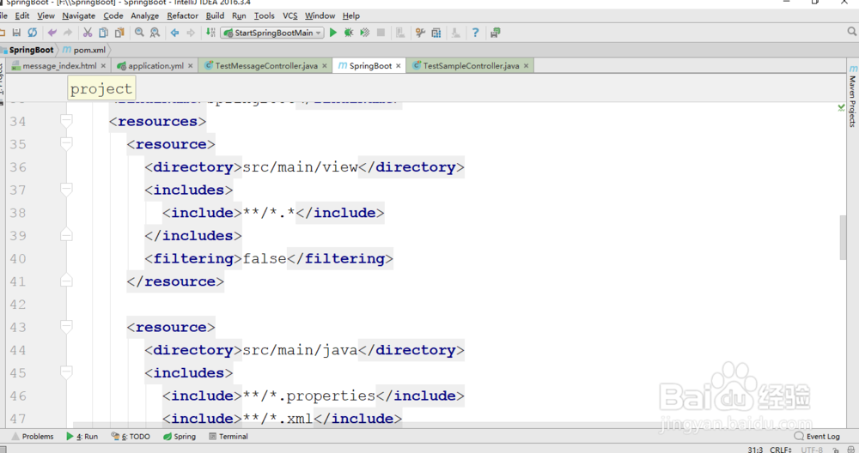This screenshot has height=453, width=859.
Task: Open the Build menu
Action: 215,15
